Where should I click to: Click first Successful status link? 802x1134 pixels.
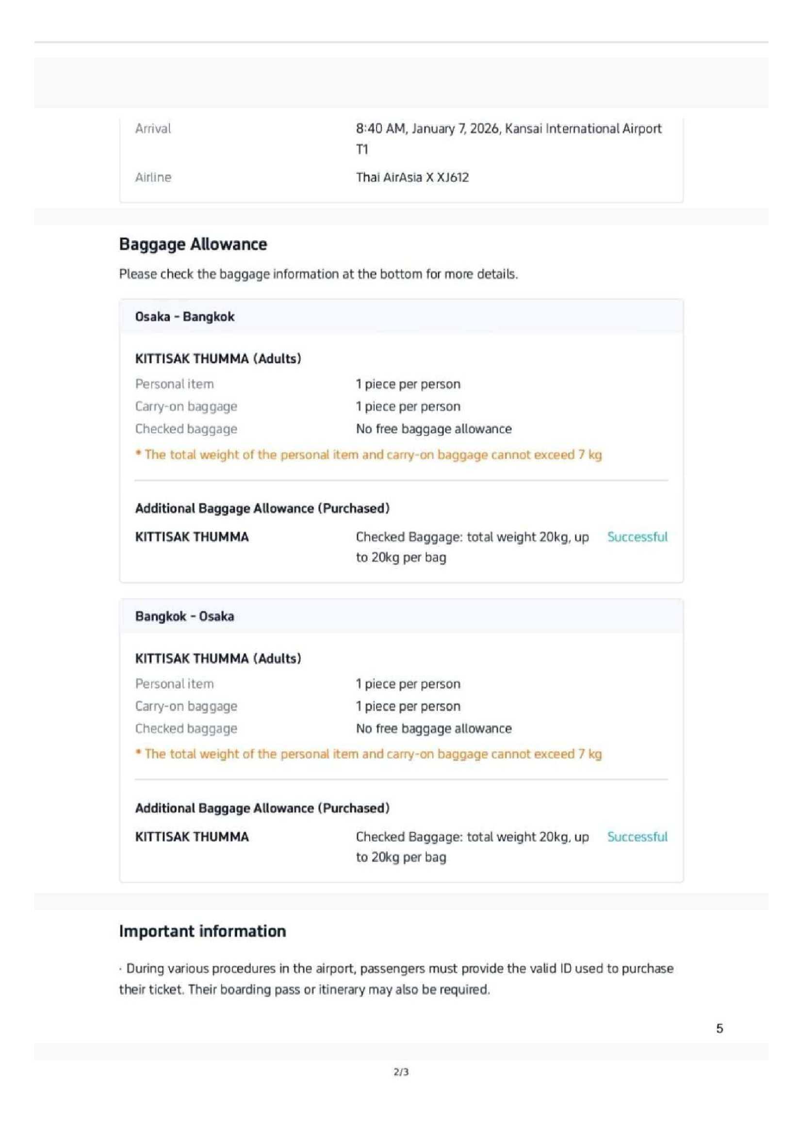coord(637,537)
